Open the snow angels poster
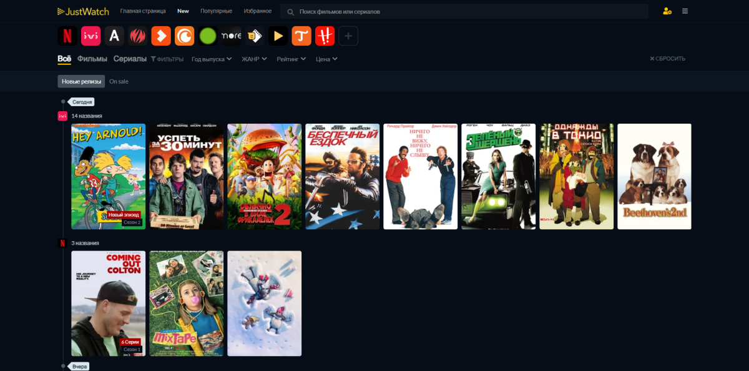This screenshot has height=371, width=749. point(265,304)
